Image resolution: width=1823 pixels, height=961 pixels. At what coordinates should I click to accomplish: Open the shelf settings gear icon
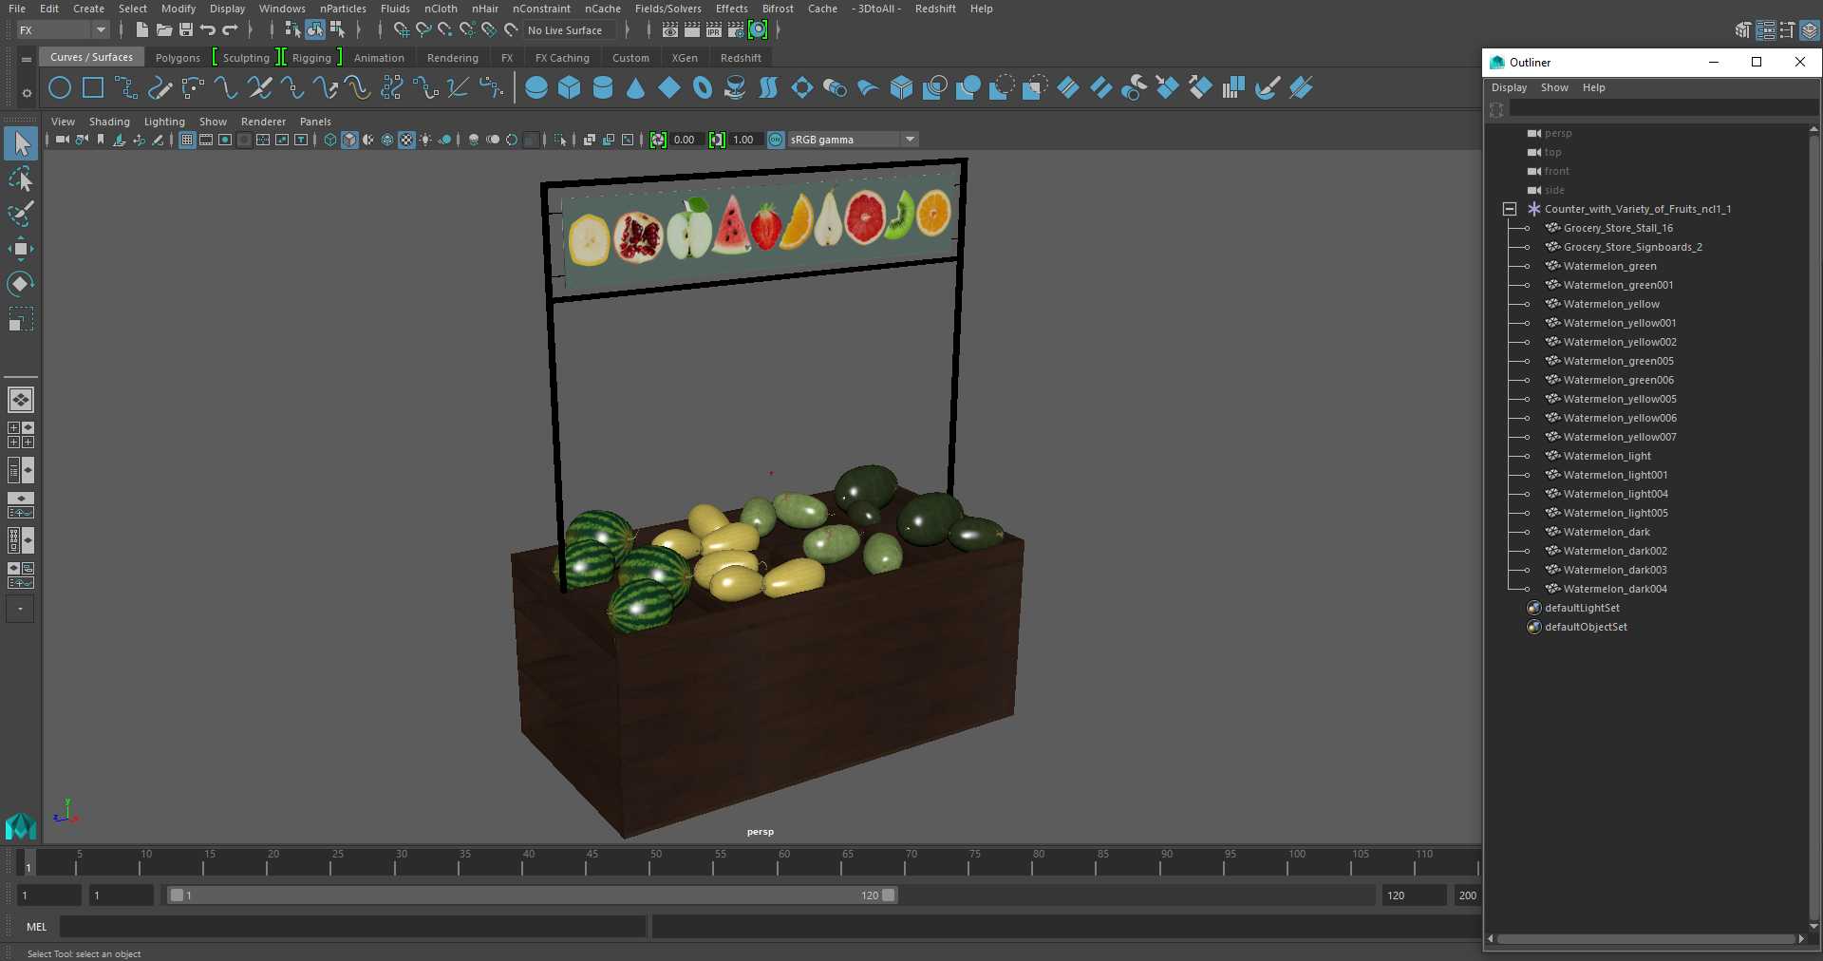coord(27,93)
